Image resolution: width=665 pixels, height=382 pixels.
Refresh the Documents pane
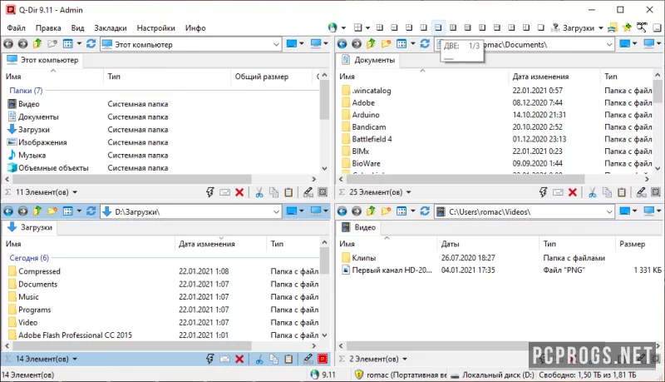click(425, 44)
